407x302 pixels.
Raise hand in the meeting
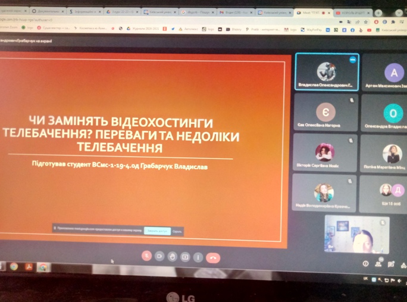point(173,257)
